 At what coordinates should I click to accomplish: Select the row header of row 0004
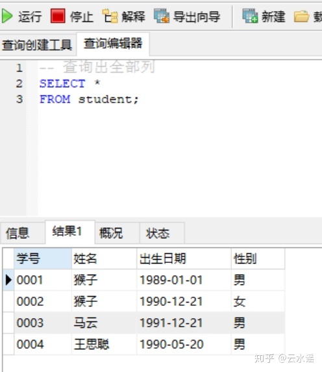click(8, 344)
